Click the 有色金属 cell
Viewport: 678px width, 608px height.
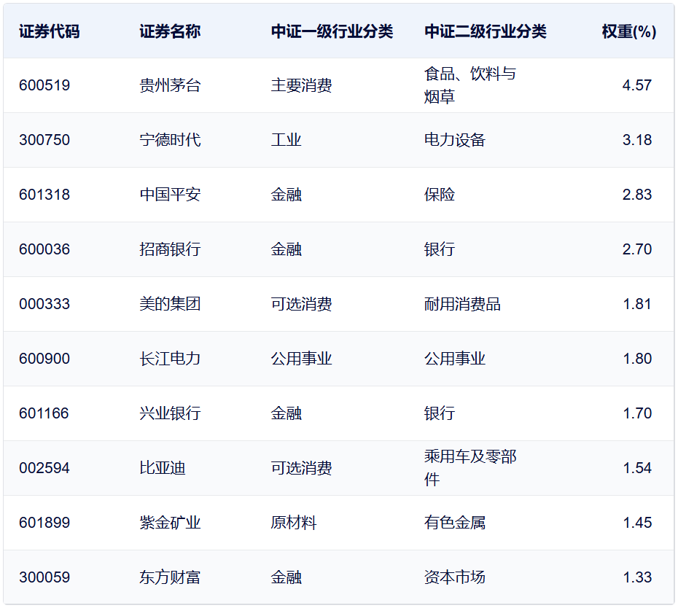(455, 523)
